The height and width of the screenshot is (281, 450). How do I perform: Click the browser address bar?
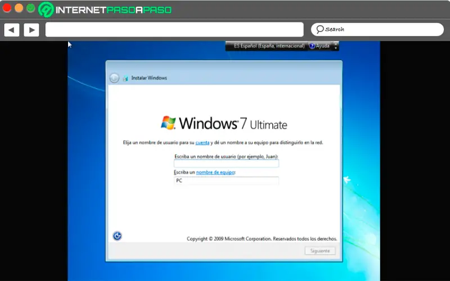174,30
